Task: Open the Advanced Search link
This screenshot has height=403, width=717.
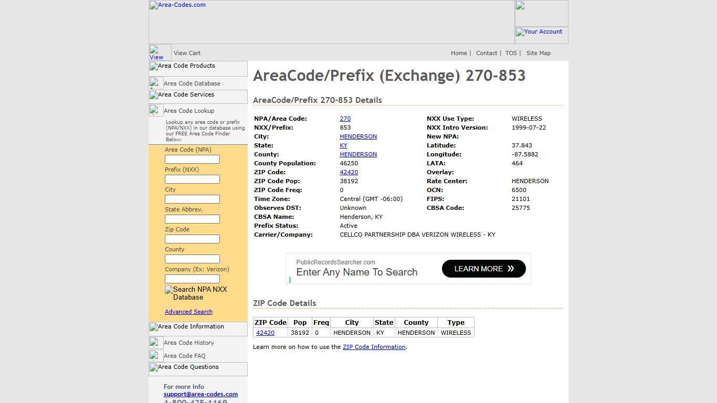Action: pyautogui.click(x=188, y=312)
